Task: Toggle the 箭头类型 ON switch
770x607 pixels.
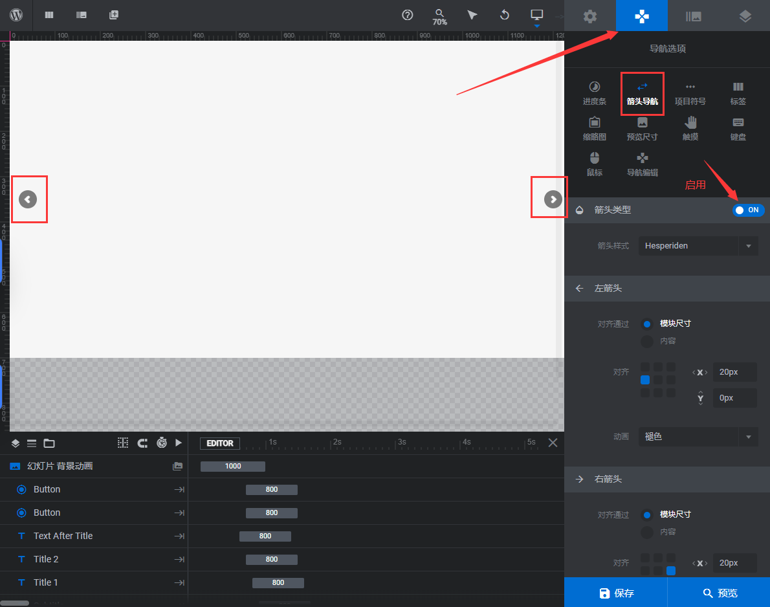Action: click(749, 210)
